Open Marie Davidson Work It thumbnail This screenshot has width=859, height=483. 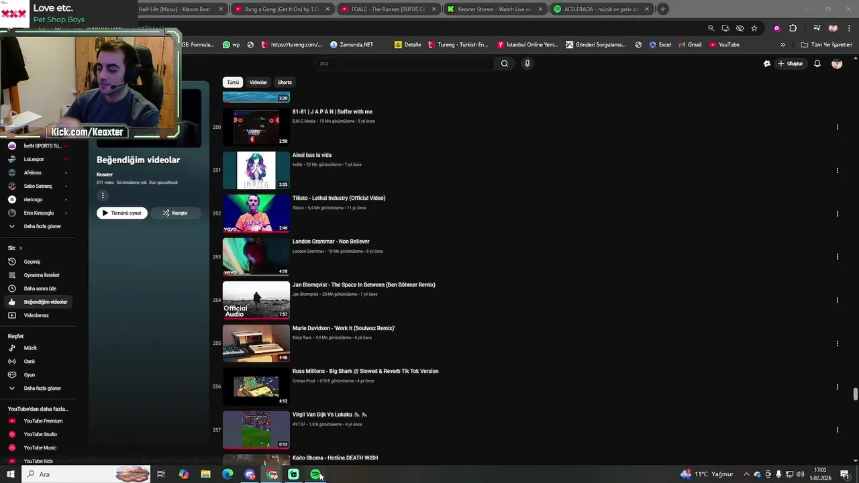(x=256, y=343)
